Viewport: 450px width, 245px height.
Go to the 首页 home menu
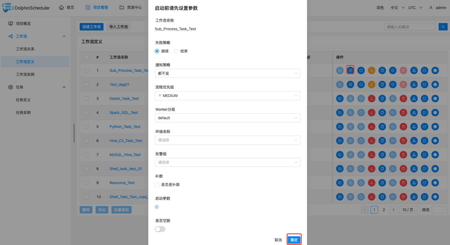[x=66, y=7]
